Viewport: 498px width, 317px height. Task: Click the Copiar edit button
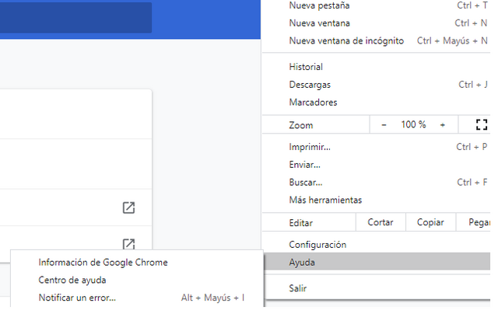point(430,222)
